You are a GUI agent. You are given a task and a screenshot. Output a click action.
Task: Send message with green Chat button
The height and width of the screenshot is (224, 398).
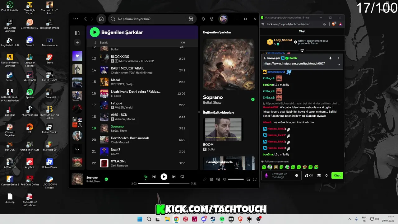pyautogui.click(x=337, y=175)
